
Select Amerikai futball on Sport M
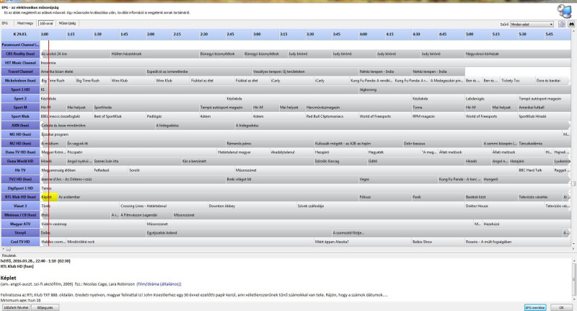pos(544,108)
